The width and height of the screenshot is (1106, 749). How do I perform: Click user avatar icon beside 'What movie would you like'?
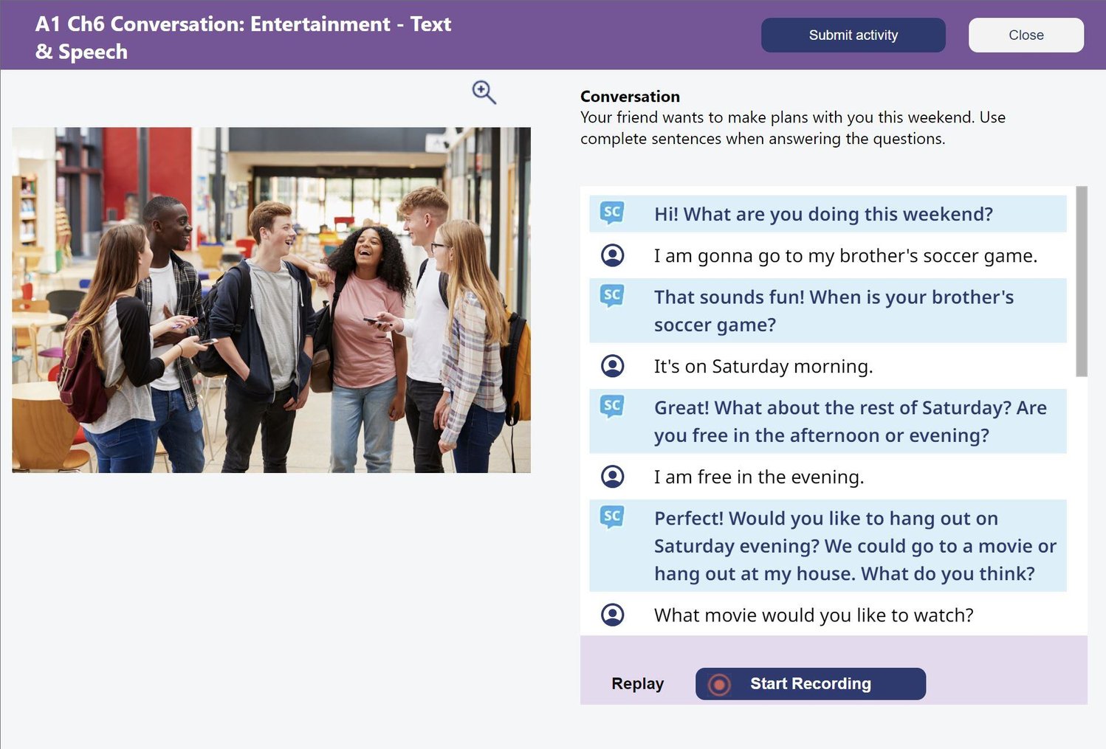(x=613, y=614)
